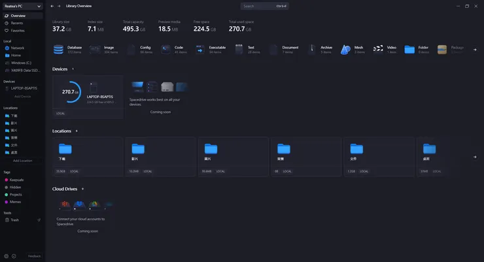
Task: Click the Total capacity 495.3 GB statistic
Action: (133, 27)
